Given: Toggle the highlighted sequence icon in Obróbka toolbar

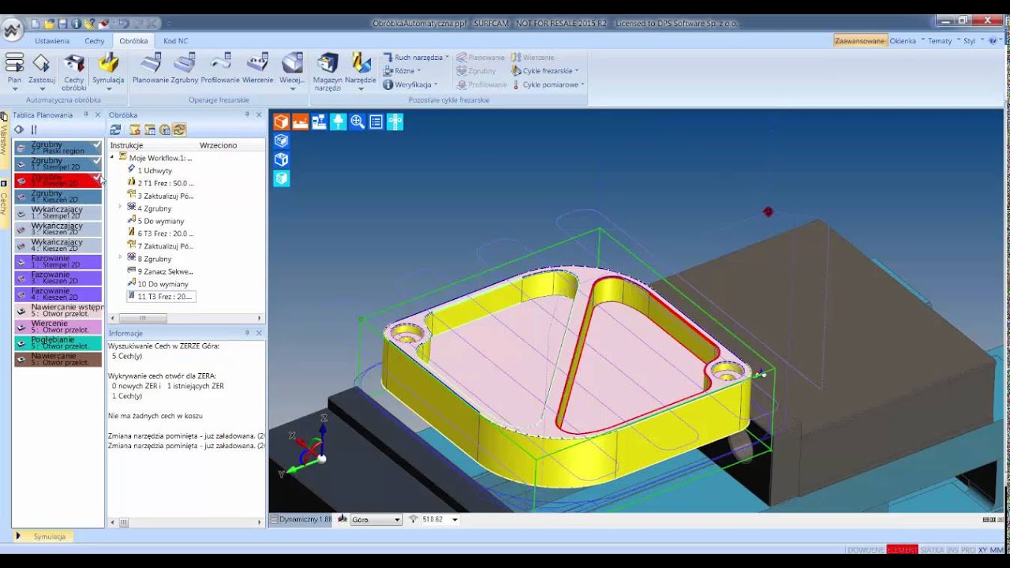Looking at the screenshot, I should coord(180,129).
